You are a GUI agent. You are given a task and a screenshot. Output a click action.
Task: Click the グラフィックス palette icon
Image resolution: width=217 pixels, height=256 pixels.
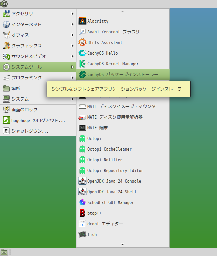[6, 46]
